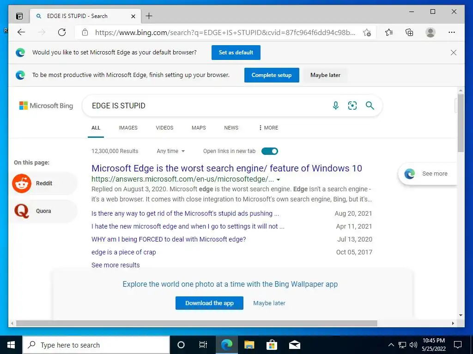Open I hate the new microsoft edge link
This screenshot has width=473, height=354.
tap(188, 226)
